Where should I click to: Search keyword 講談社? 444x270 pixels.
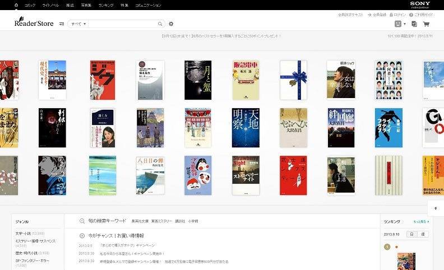(x=180, y=221)
